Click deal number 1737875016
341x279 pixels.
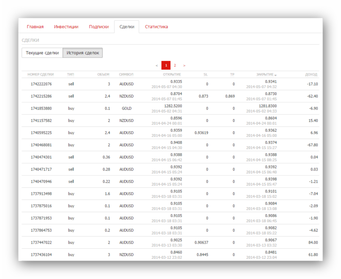point(41,206)
